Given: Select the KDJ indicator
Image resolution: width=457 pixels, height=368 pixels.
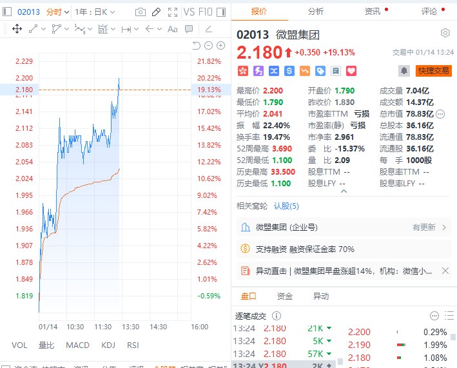Looking at the screenshot, I should point(108,345).
